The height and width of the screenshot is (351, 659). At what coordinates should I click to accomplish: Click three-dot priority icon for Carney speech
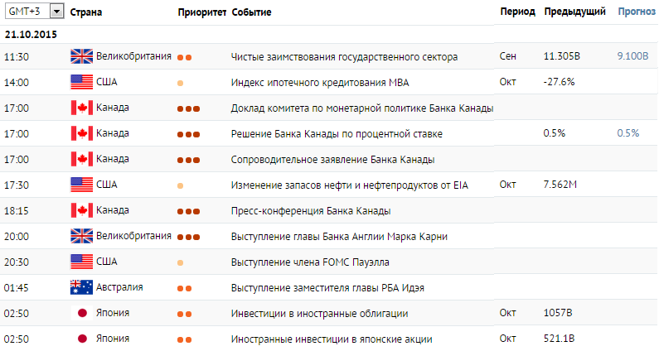pyautogui.click(x=188, y=238)
